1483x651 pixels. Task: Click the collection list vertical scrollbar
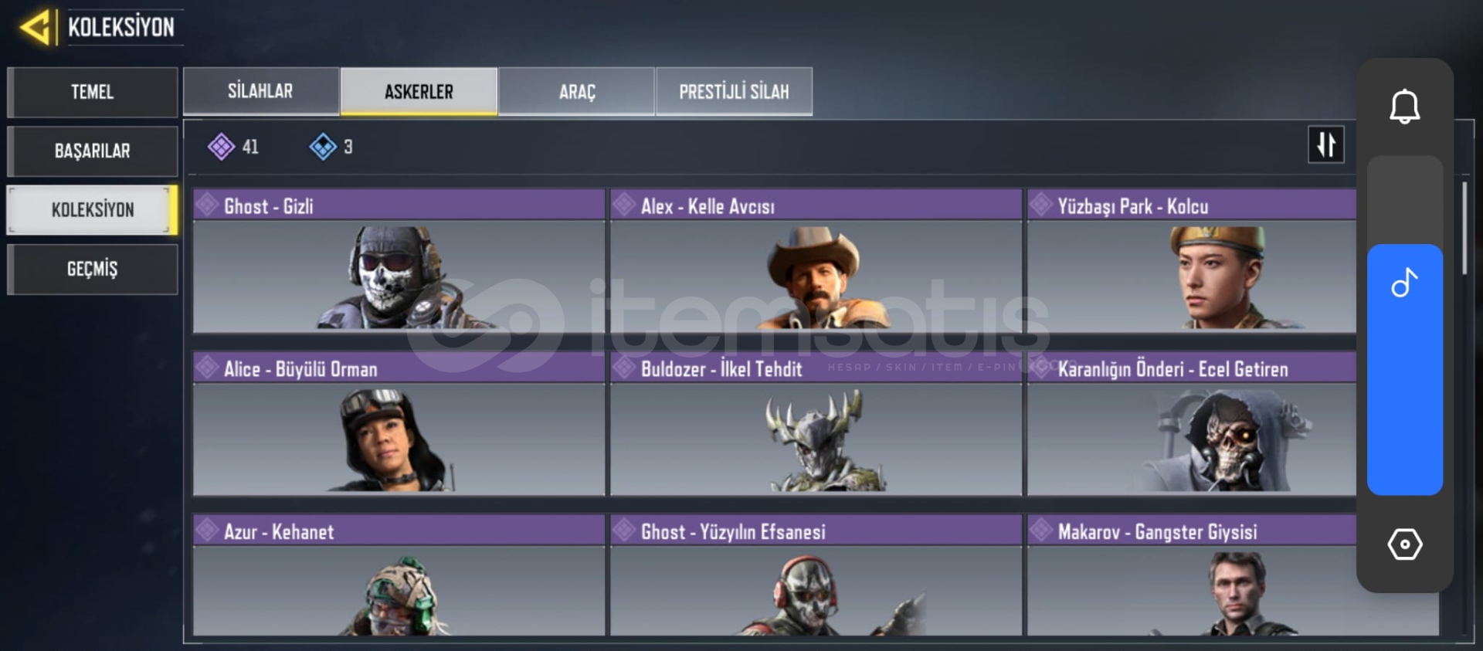[1464, 228]
